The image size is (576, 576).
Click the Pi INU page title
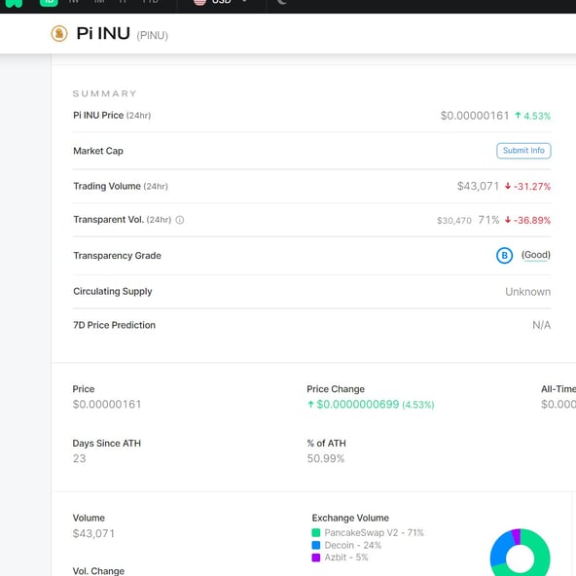(x=103, y=33)
